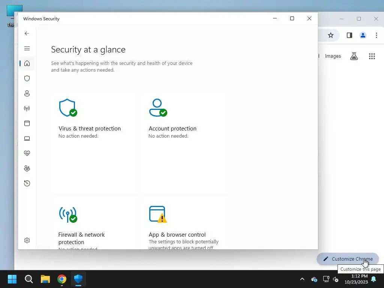The height and width of the screenshot is (288, 384).
Task: Open Google Search Labs flask icon
Action: 354,56
